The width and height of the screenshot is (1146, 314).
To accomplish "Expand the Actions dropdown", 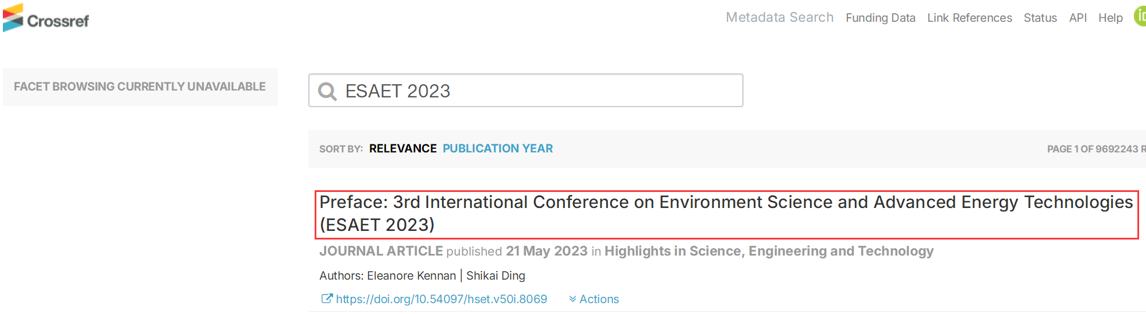I will 594,299.
